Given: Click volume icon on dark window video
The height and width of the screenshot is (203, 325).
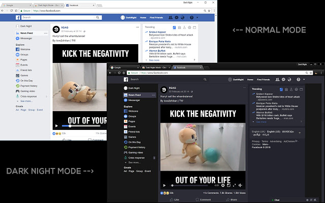Looking at the screenshot, I should coord(240,185).
